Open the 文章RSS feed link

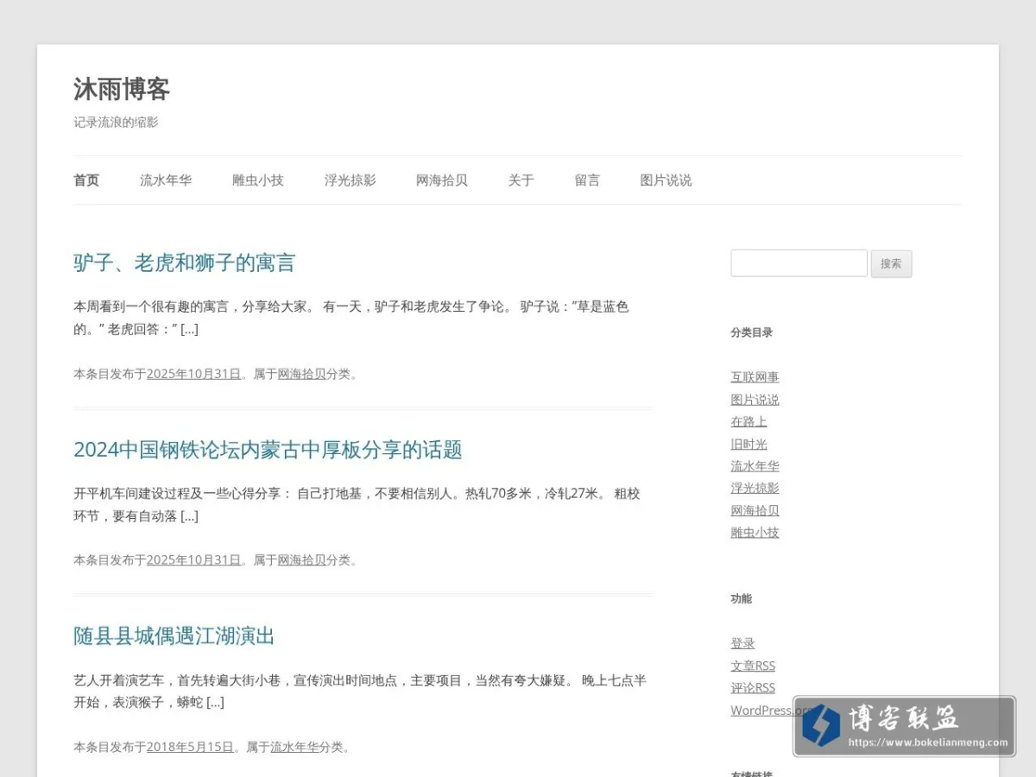point(753,666)
